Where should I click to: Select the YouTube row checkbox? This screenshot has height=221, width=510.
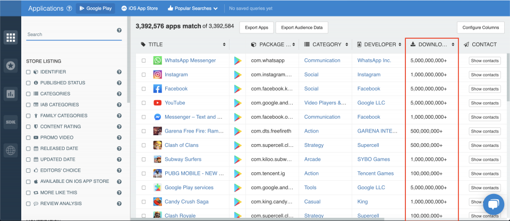144,103
